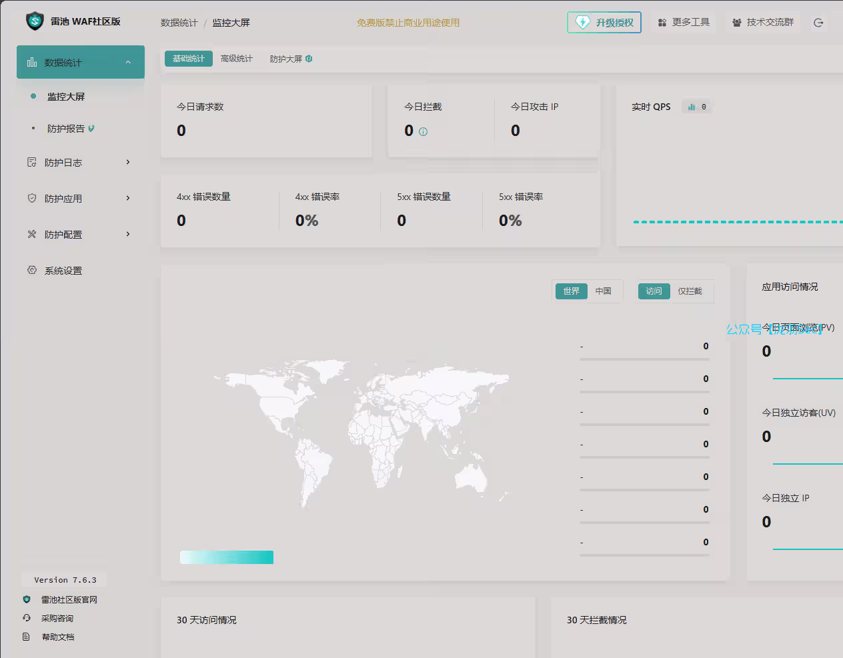Switch map view to 中国
The width and height of the screenshot is (843, 658).
click(603, 291)
